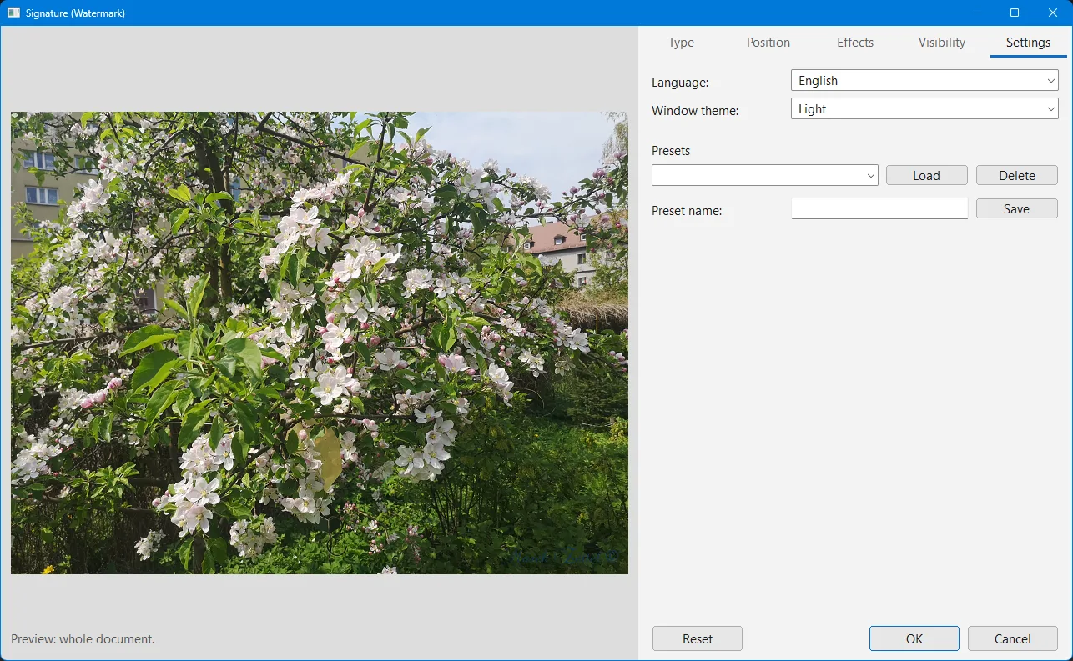Click the Save preset button
The width and height of the screenshot is (1073, 661).
pyautogui.click(x=1016, y=209)
